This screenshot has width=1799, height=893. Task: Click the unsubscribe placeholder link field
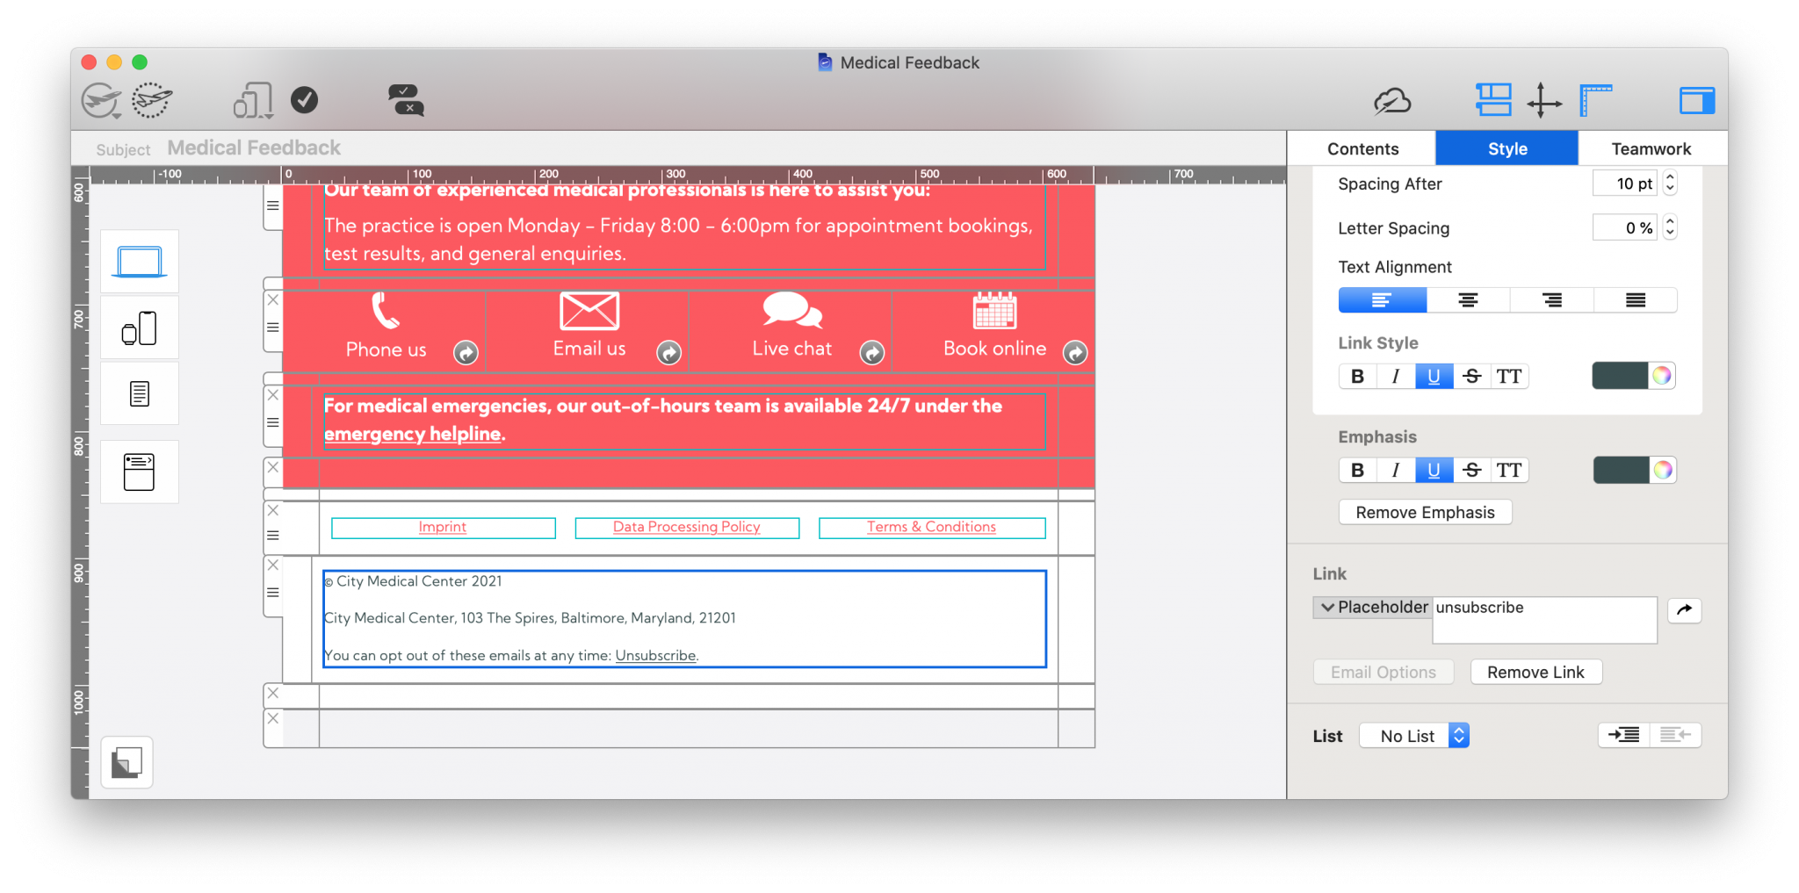(x=1545, y=620)
